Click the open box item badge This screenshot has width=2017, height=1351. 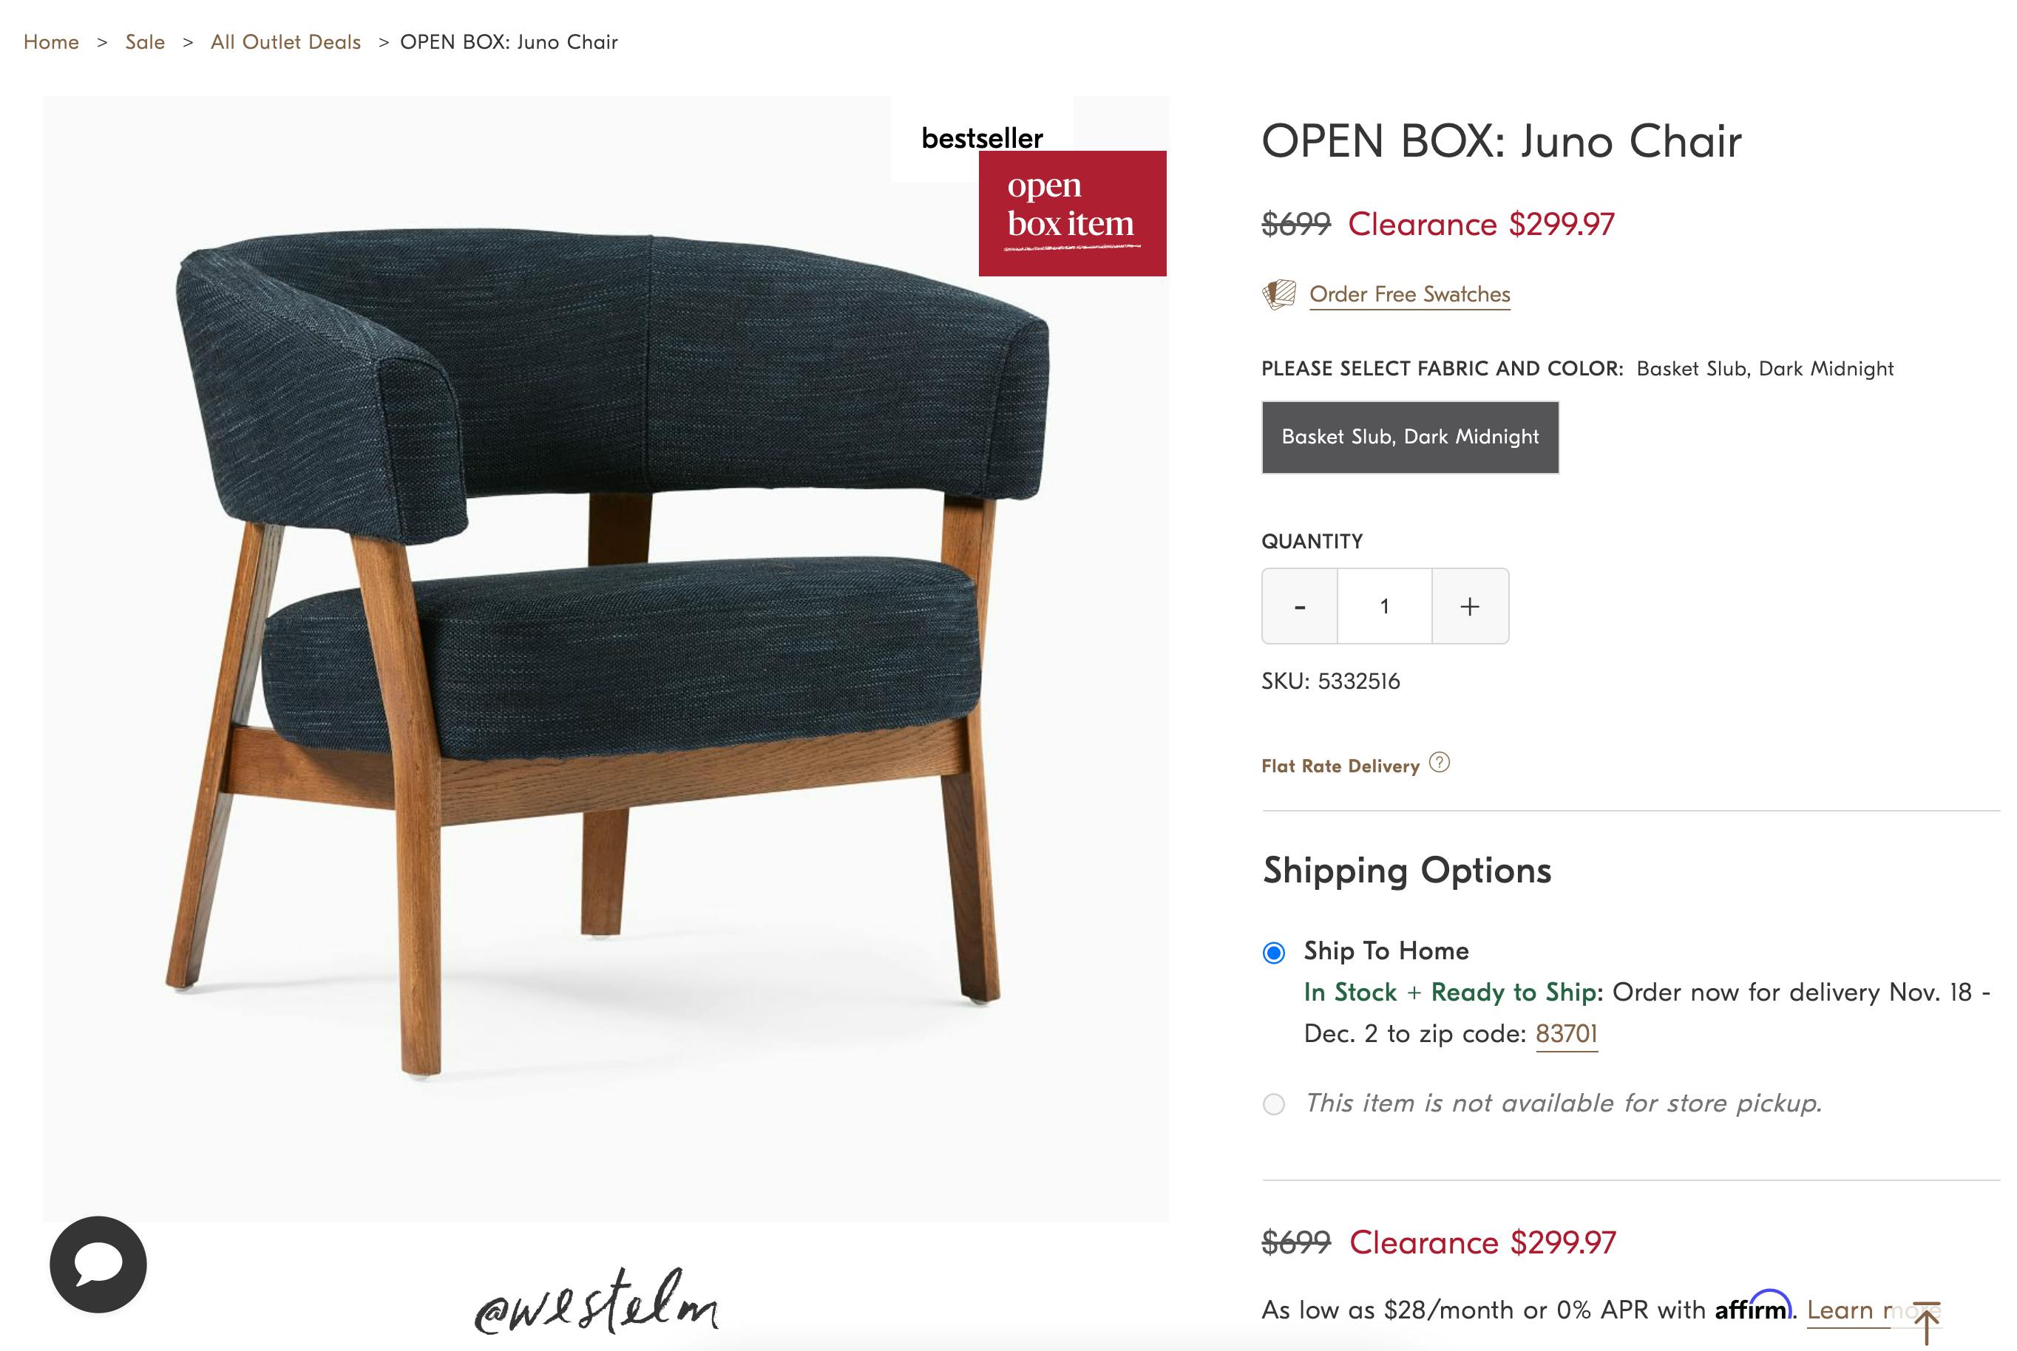(x=1072, y=214)
